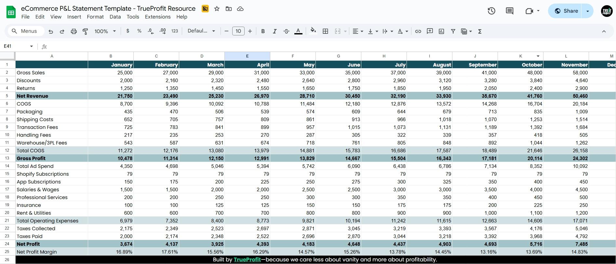The image size is (616, 264).
Task: Select column E header
Action: (247, 56)
